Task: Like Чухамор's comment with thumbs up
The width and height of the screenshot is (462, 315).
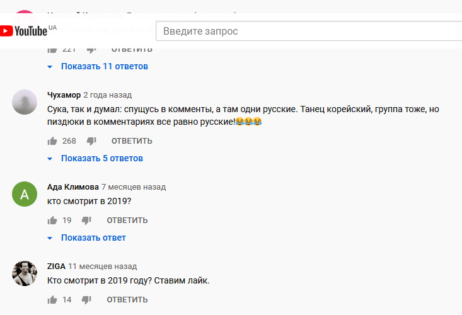Action: click(52, 140)
